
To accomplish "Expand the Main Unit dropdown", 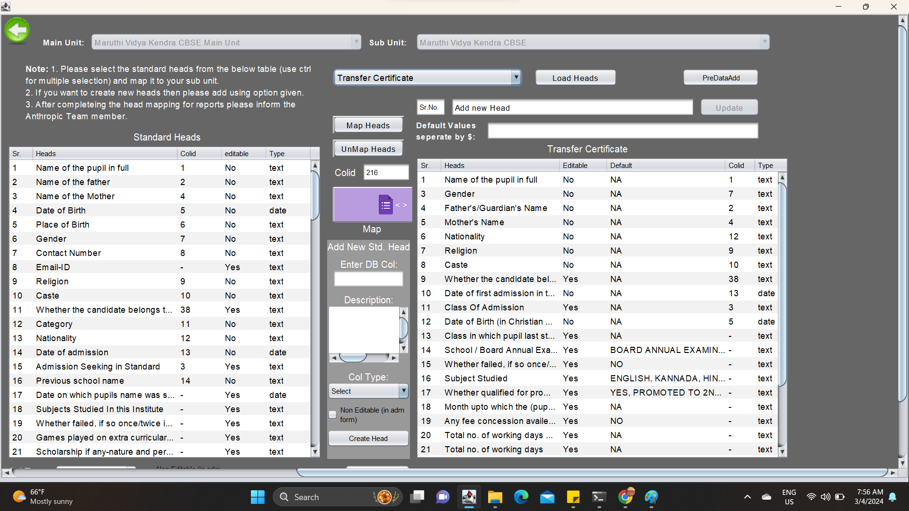I will pyautogui.click(x=356, y=42).
